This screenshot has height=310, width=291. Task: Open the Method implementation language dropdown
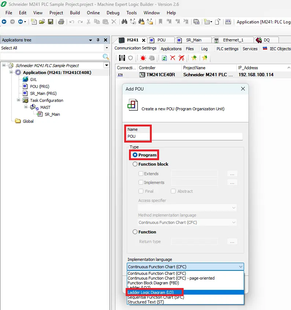(x=187, y=222)
